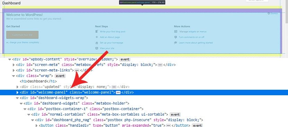288x127 pixels.
Task: Click ellipsis badge in welcome-panel row
Action: point(118,92)
